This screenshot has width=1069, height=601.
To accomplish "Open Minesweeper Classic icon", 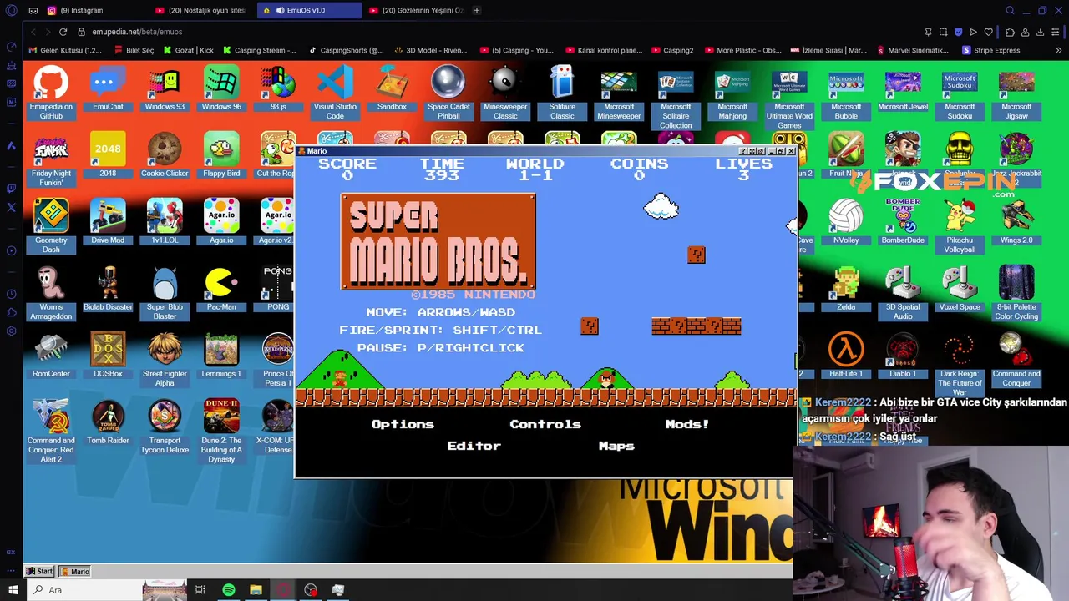I will click(505, 93).
